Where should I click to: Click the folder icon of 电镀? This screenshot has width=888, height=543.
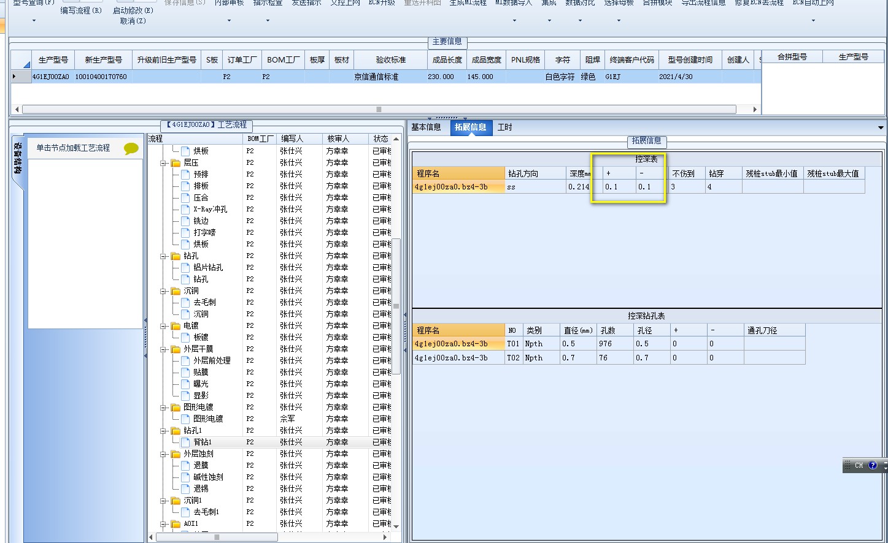coord(176,326)
